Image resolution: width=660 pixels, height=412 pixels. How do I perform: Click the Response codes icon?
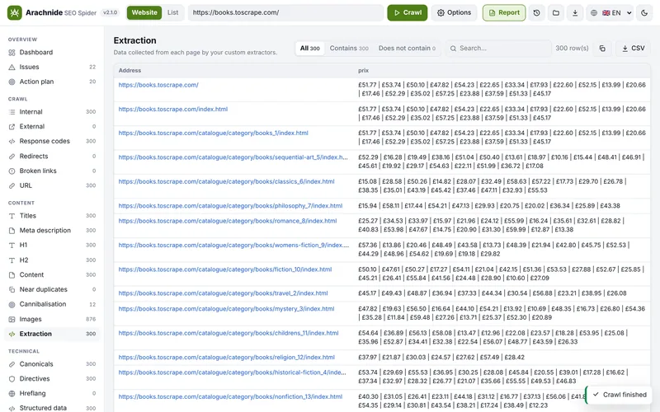[12, 141]
